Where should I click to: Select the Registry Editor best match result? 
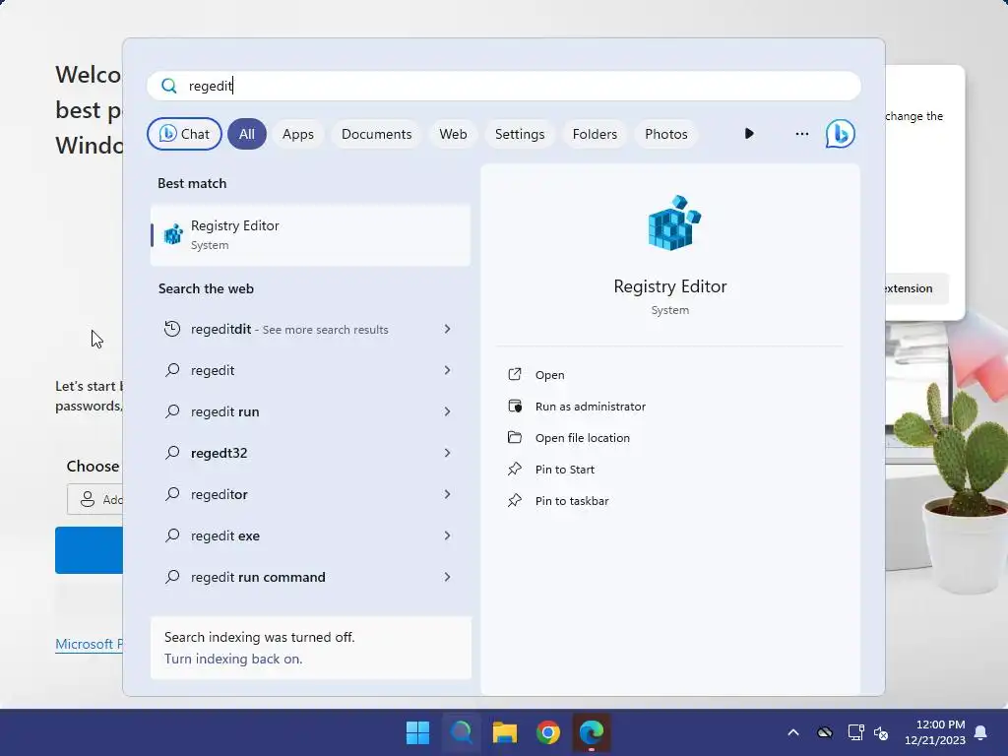click(310, 234)
